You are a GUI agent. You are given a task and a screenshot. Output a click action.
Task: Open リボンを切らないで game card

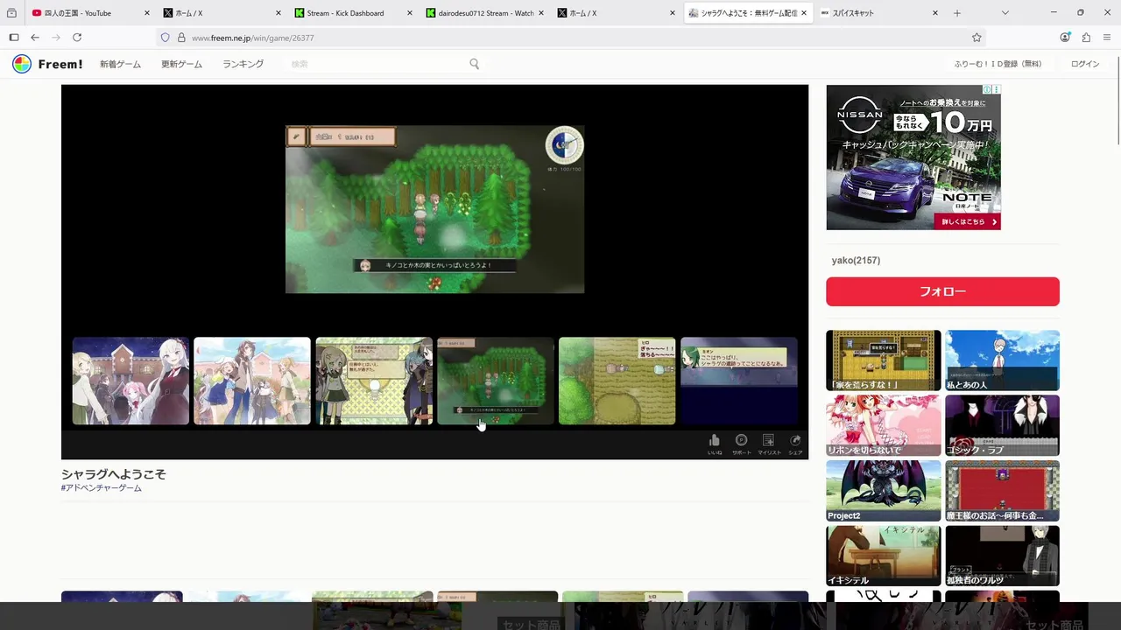pyautogui.click(x=884, y=425)
